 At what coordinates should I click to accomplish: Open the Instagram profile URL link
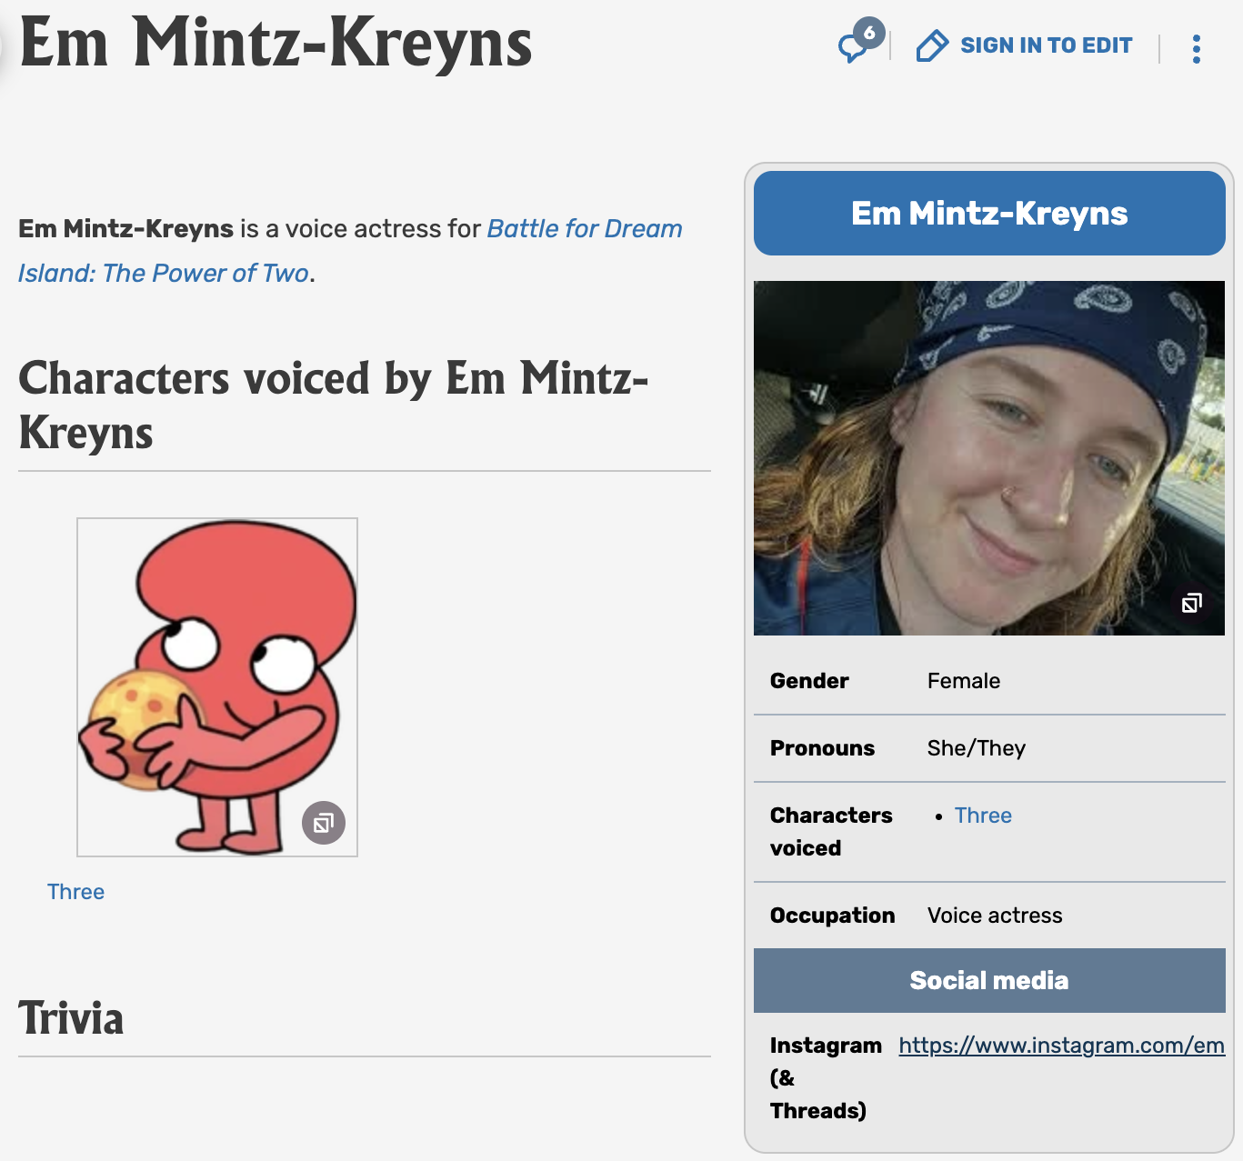point(1062,1046)
